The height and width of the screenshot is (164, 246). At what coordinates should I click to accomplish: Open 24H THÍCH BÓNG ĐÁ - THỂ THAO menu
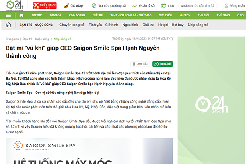[x=131, y=15]
